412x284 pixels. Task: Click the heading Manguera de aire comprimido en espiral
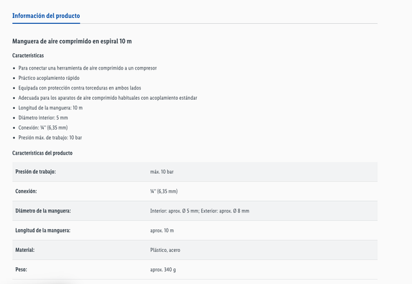pos(72,41)
